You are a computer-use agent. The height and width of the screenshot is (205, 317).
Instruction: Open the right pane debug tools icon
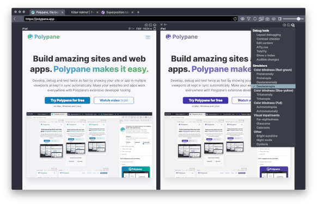[x=292, y=25]
